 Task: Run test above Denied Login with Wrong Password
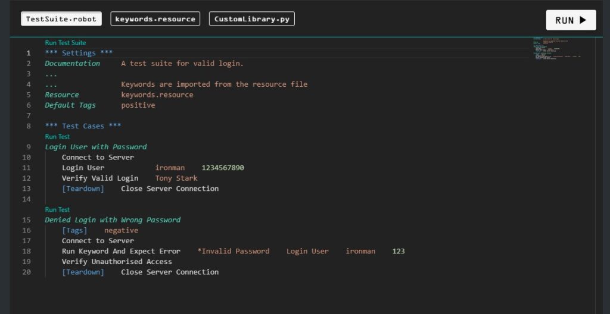pos(57,209)
